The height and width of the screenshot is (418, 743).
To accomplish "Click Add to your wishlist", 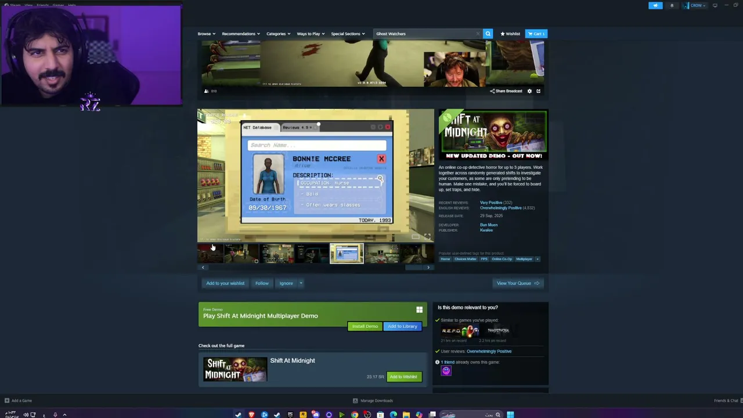I will (225, 283).
